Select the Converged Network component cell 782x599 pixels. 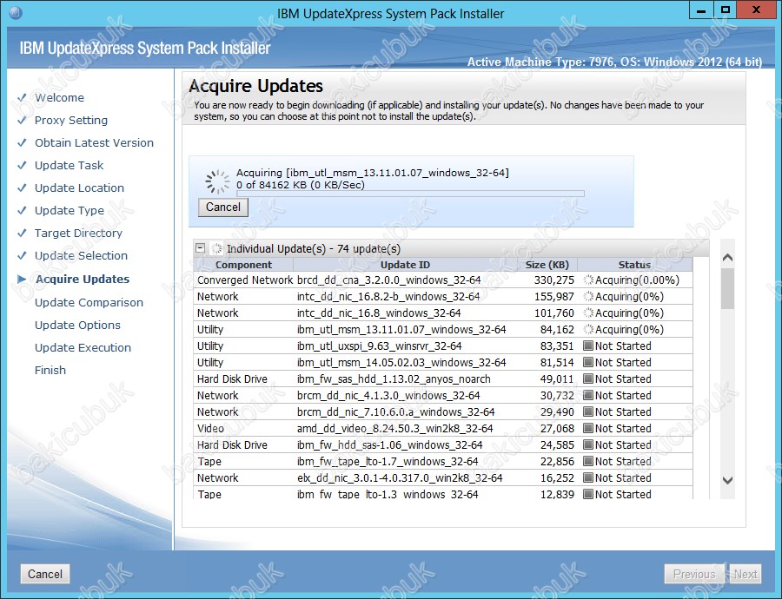(244, 280)
